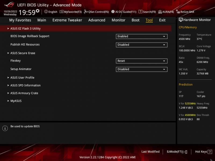Open Advanced tab
The width and height of the screenshot is (215, 161).
[97, 20]
